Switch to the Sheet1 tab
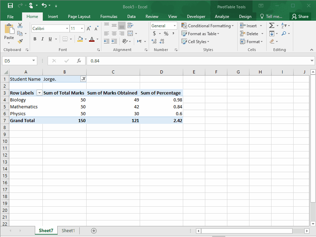316x237 pixels. coord(68,230)
